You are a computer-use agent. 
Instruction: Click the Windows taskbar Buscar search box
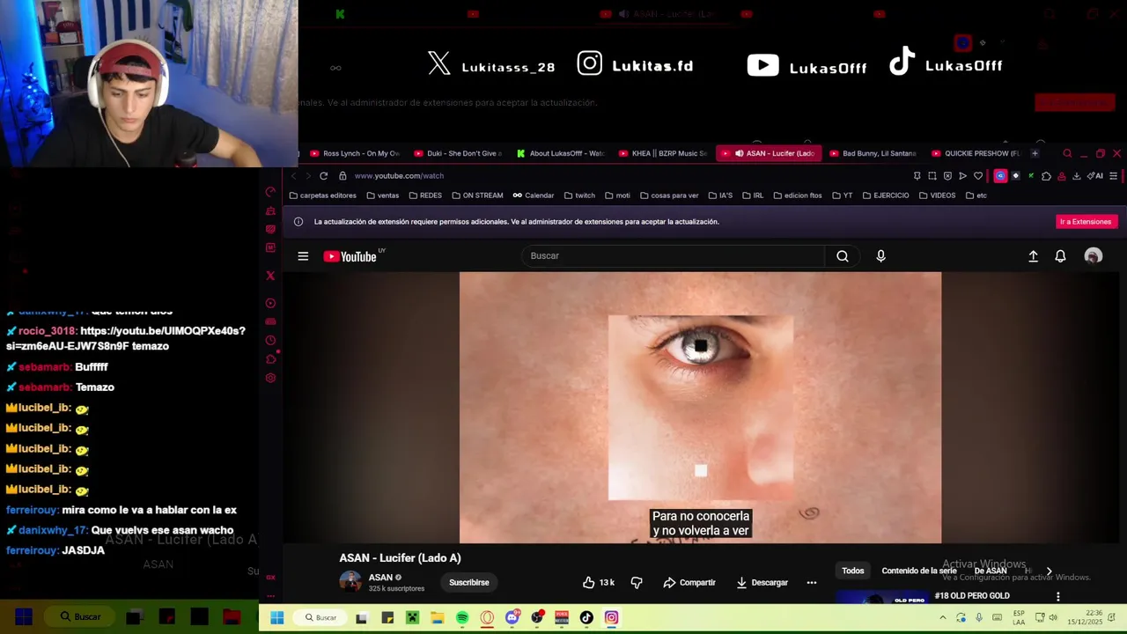click(320, 618)
